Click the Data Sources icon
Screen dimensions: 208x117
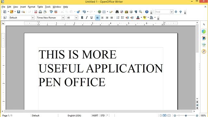pyautogui.click(x=131, y=12)
